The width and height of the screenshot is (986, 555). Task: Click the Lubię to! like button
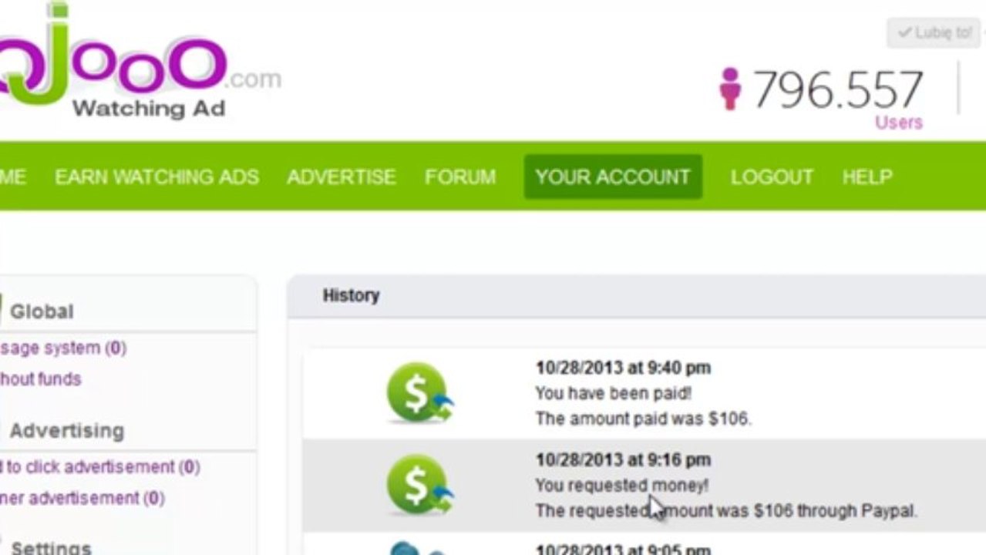934,33
